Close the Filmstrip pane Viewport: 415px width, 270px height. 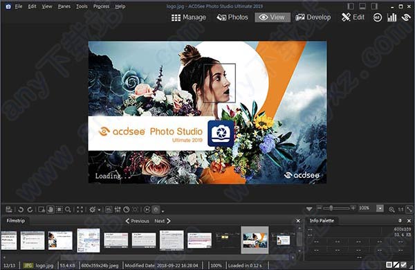click(298, 221)
